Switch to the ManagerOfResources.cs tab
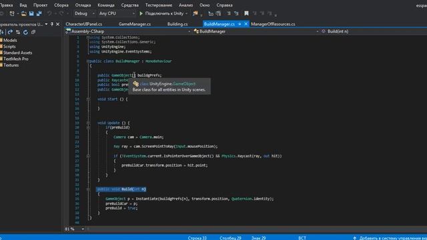This screenshot has height=240, width=427. (x=273, y=24)
